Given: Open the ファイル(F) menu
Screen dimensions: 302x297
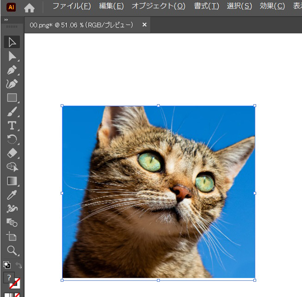Looking at the screenshot, I should tap(72, 6).
